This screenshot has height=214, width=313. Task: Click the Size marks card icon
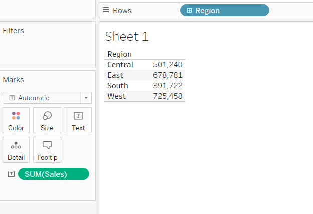[47, 116]
